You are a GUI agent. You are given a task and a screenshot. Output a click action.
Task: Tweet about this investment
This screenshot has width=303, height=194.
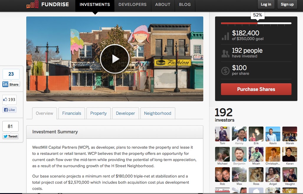point(10,136)
